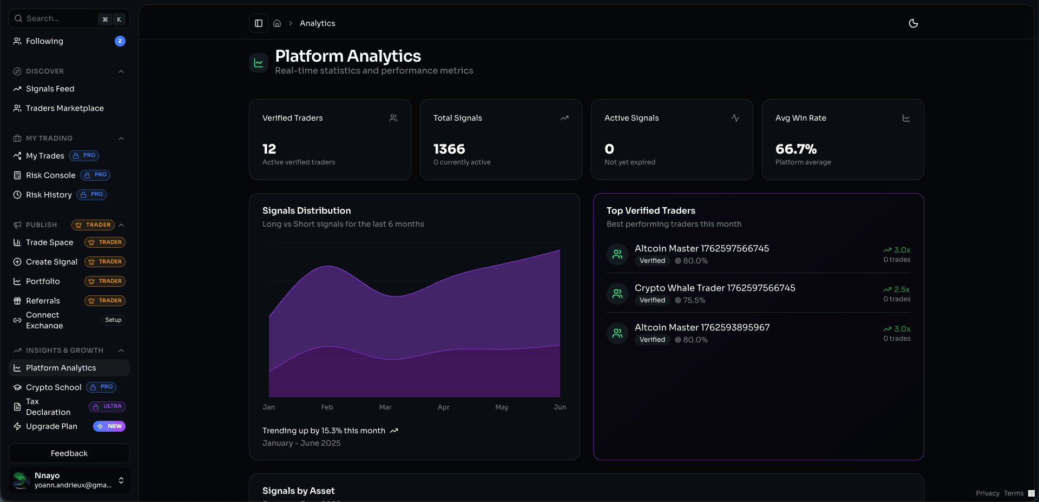This screenshot has height=502, width=1039.
Task: Click the Total Signals trending icon
Action: coord(564,118)
